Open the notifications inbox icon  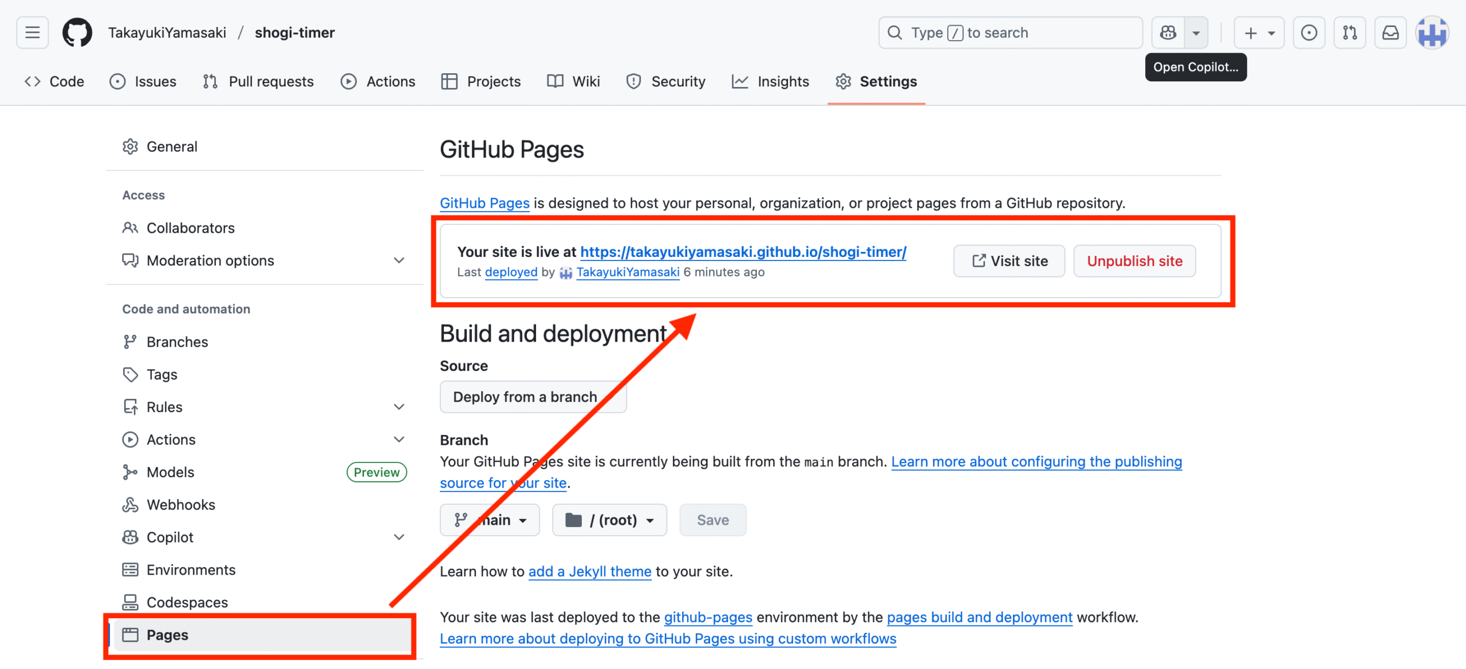coord(1390,33)
